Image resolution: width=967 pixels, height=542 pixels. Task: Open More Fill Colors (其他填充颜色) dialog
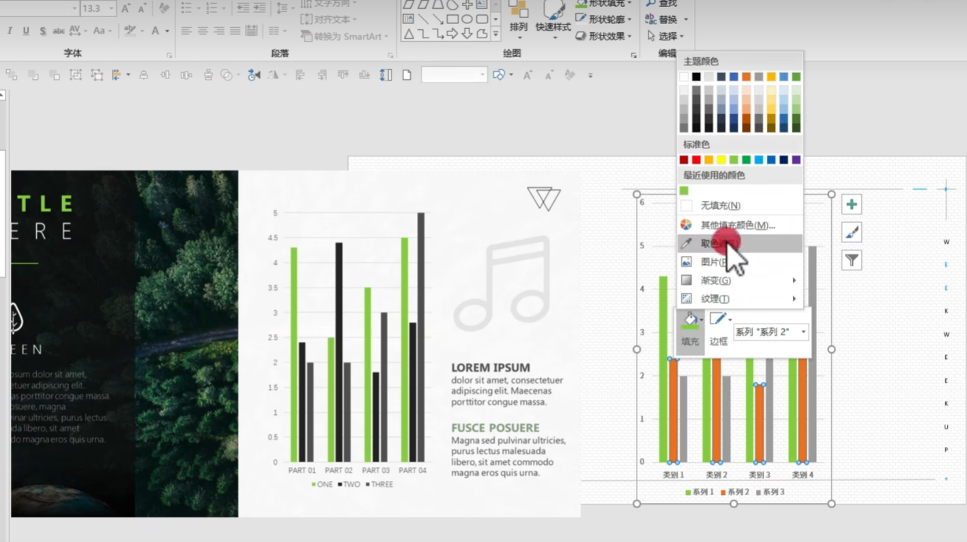(x=740, y=225)
